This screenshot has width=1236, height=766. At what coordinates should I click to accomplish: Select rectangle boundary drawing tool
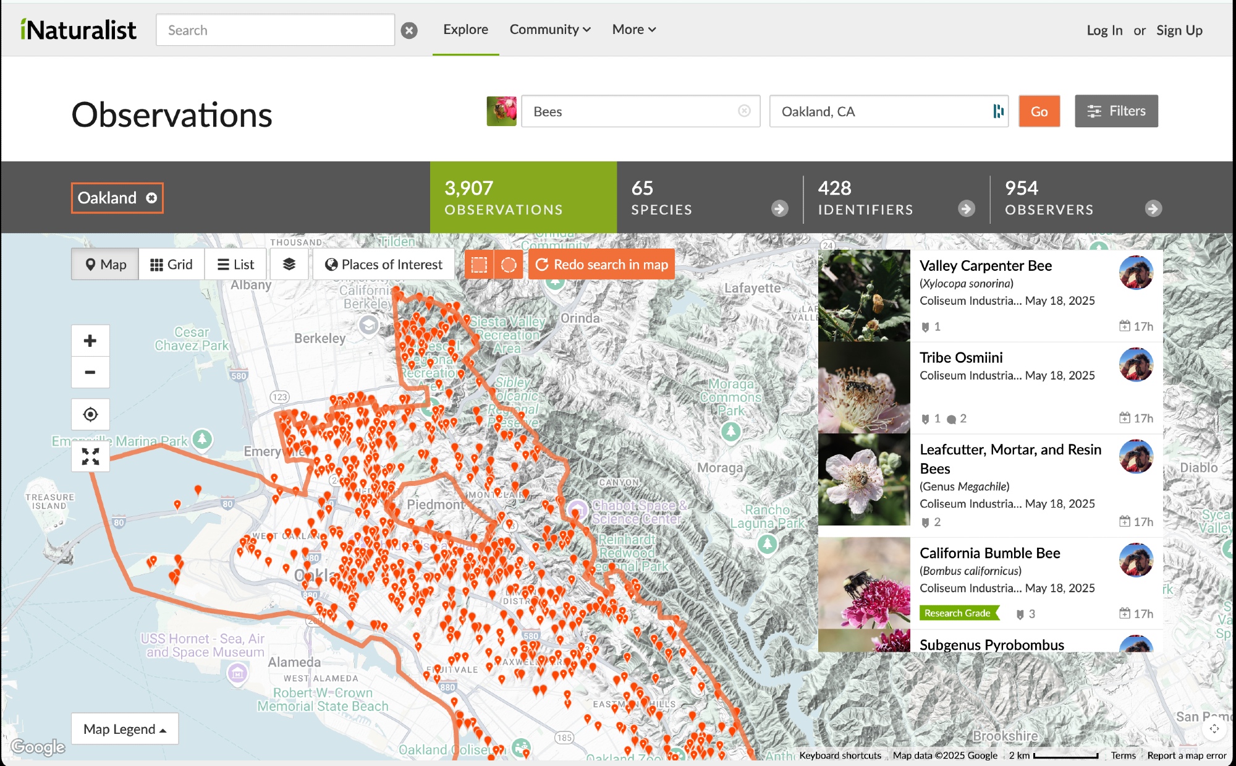479,265
